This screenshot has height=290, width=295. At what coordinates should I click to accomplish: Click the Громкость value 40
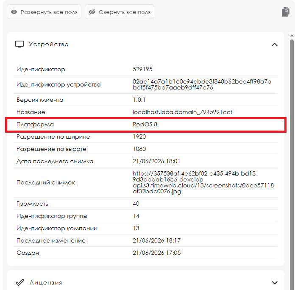[x=136, y=204]
